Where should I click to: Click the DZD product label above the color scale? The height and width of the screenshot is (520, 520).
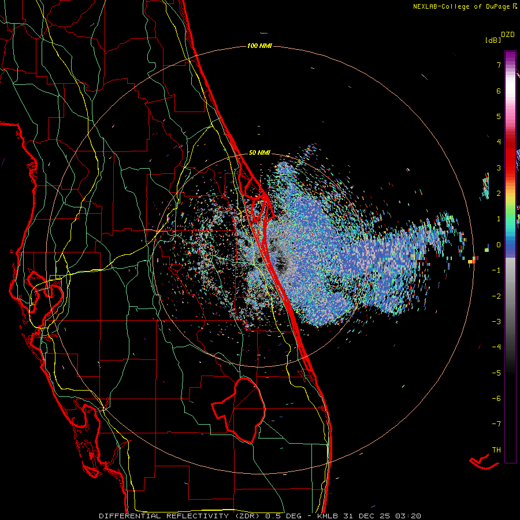(508, 35)
